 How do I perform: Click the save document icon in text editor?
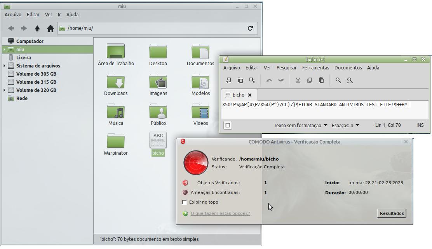(252, 80)
